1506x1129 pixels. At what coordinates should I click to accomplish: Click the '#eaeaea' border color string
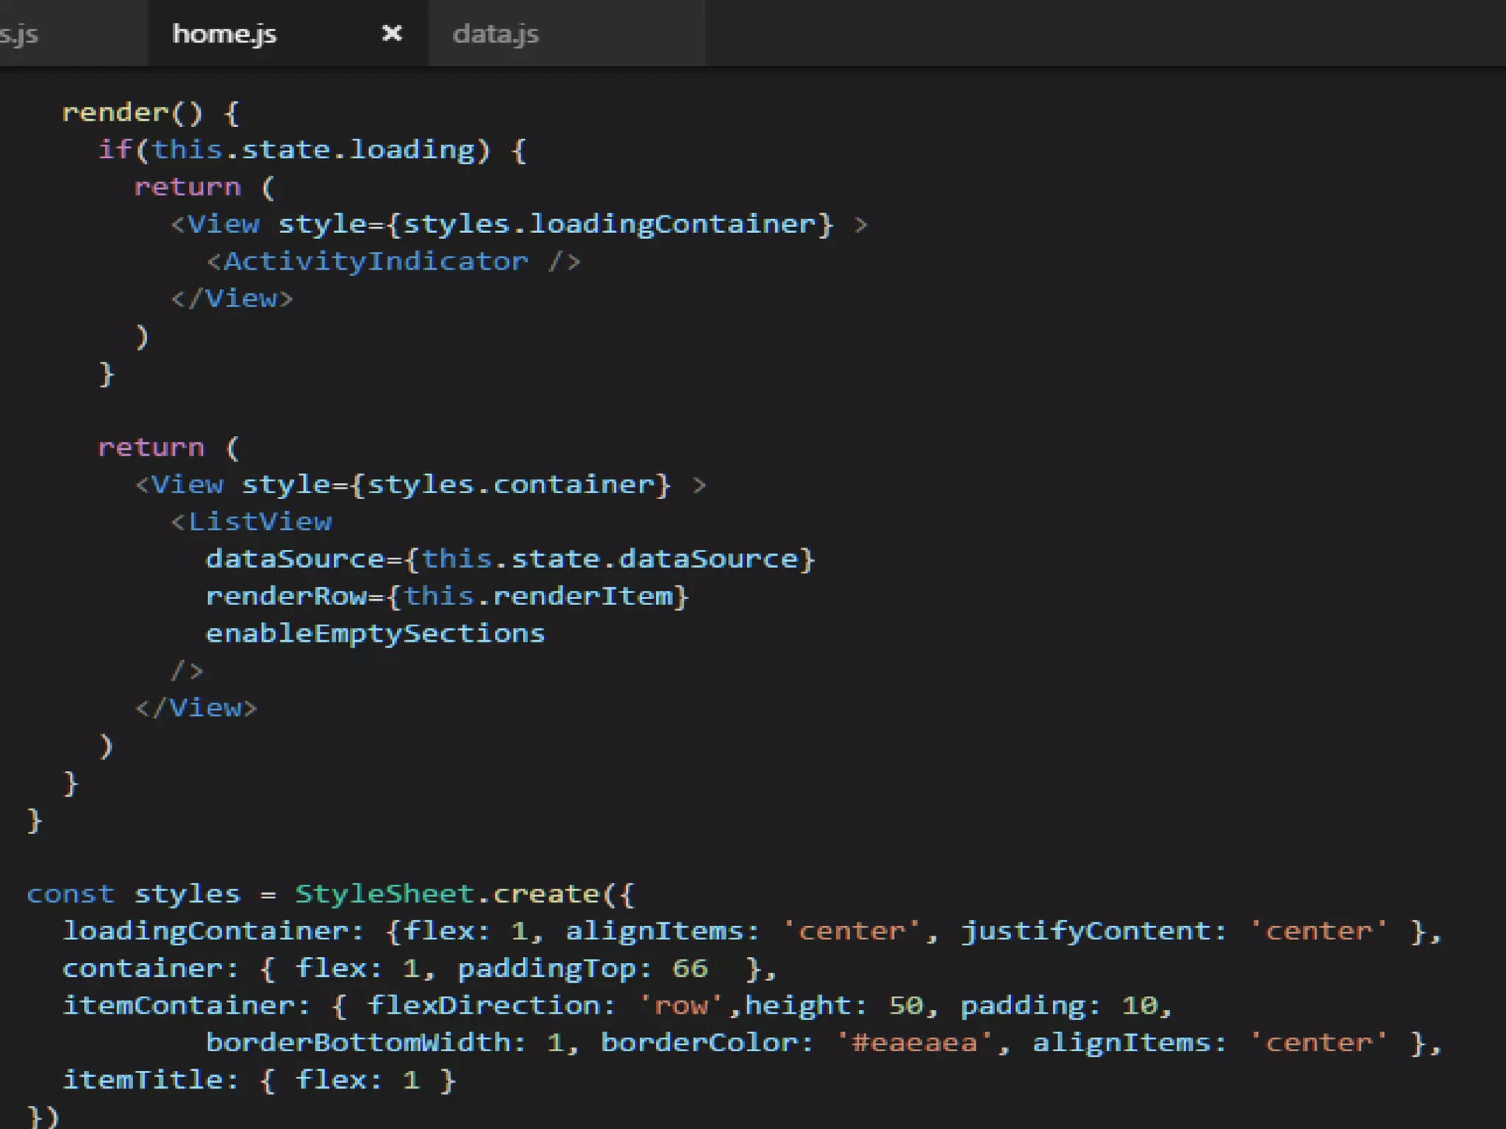click(914, 1043)
